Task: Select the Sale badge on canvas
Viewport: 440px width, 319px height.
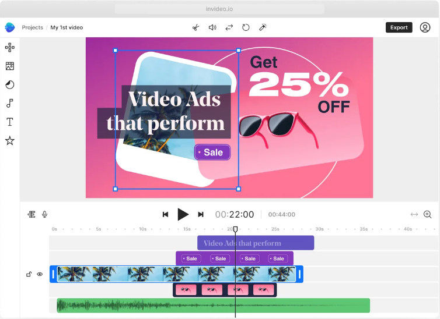Action: (212, 153)
